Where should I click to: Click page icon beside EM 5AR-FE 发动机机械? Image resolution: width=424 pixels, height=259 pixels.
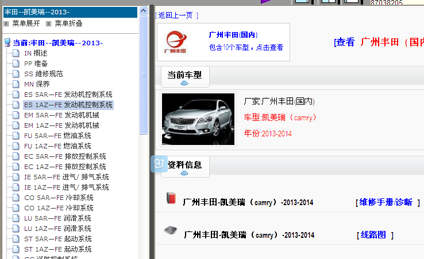coord(16,115)
